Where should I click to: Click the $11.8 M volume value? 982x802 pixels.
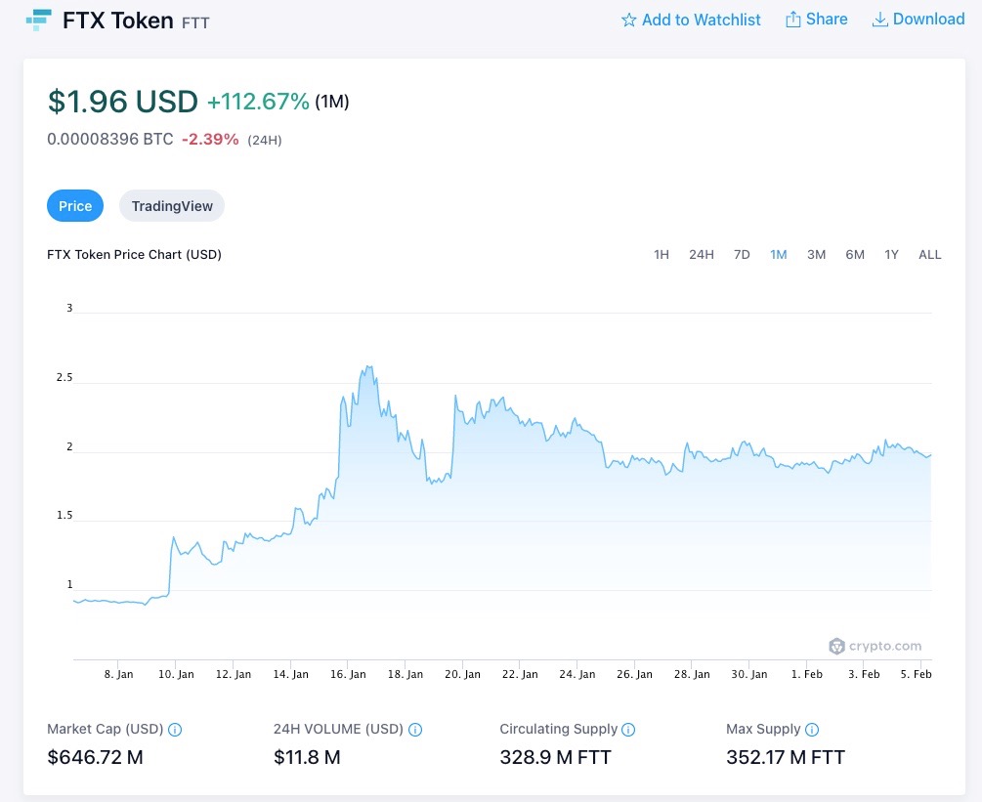(307, 757)
